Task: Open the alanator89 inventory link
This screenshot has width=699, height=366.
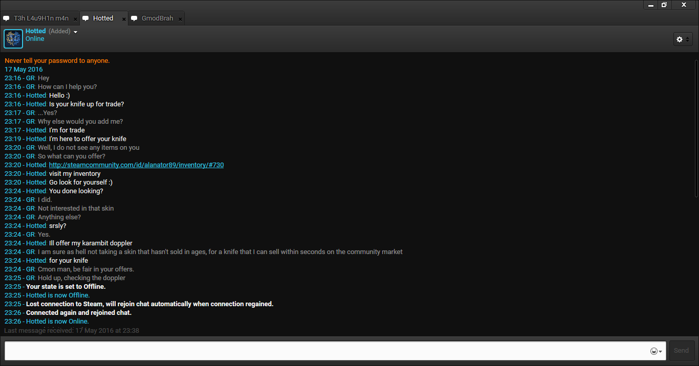Action: pyautogui.click(x=136, y=165)
